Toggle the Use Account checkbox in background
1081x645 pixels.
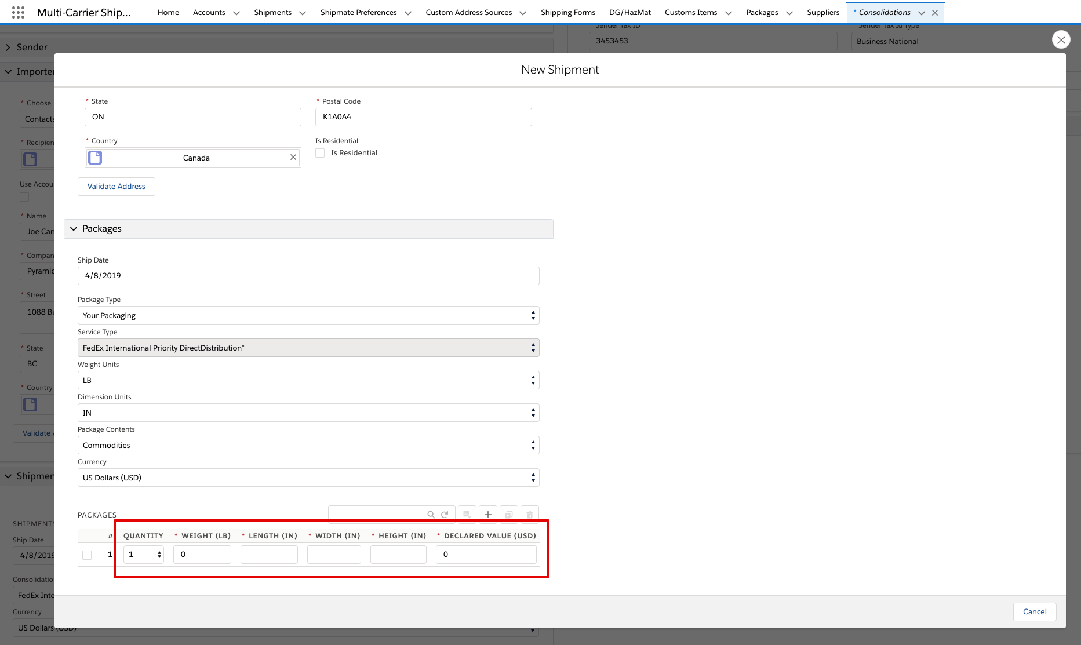(x=24, y=197)
